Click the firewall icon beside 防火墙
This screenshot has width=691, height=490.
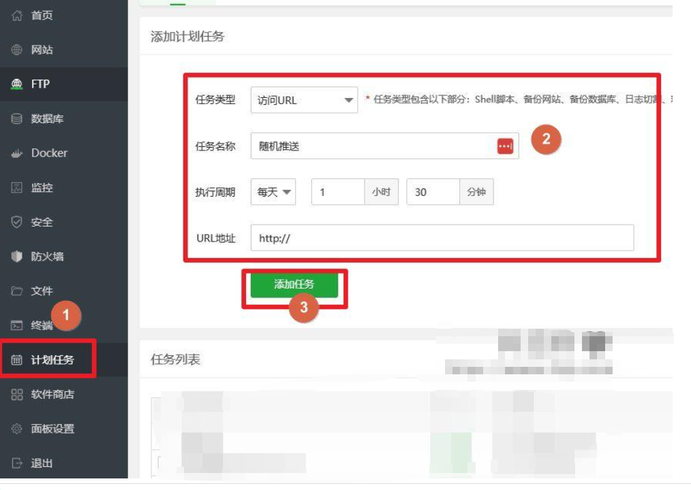17,257
